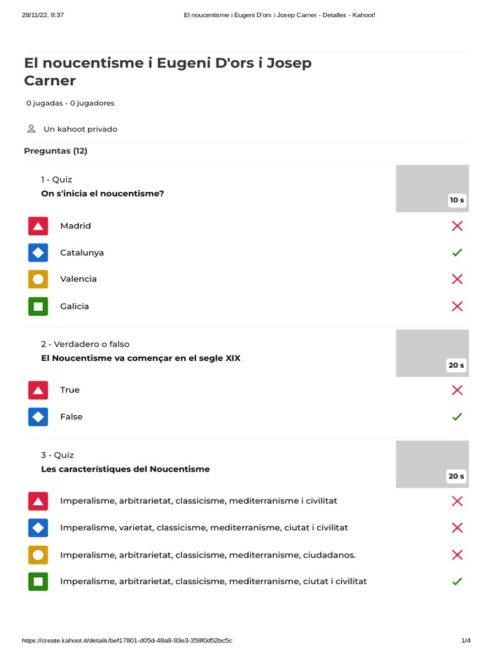Viewport: 492px width, 656px height.
Task: Select the green square icon next to Galicia
Action: pos(38,306)
